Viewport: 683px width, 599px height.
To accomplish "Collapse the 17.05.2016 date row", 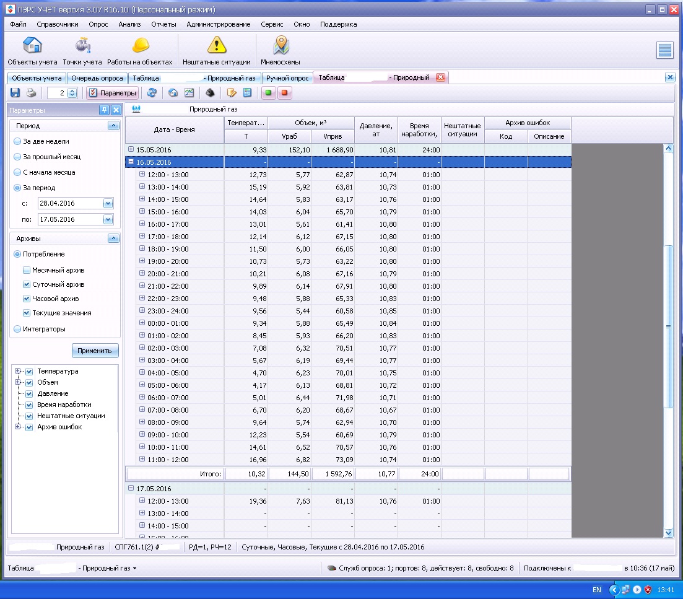I will tap(131, 488).
